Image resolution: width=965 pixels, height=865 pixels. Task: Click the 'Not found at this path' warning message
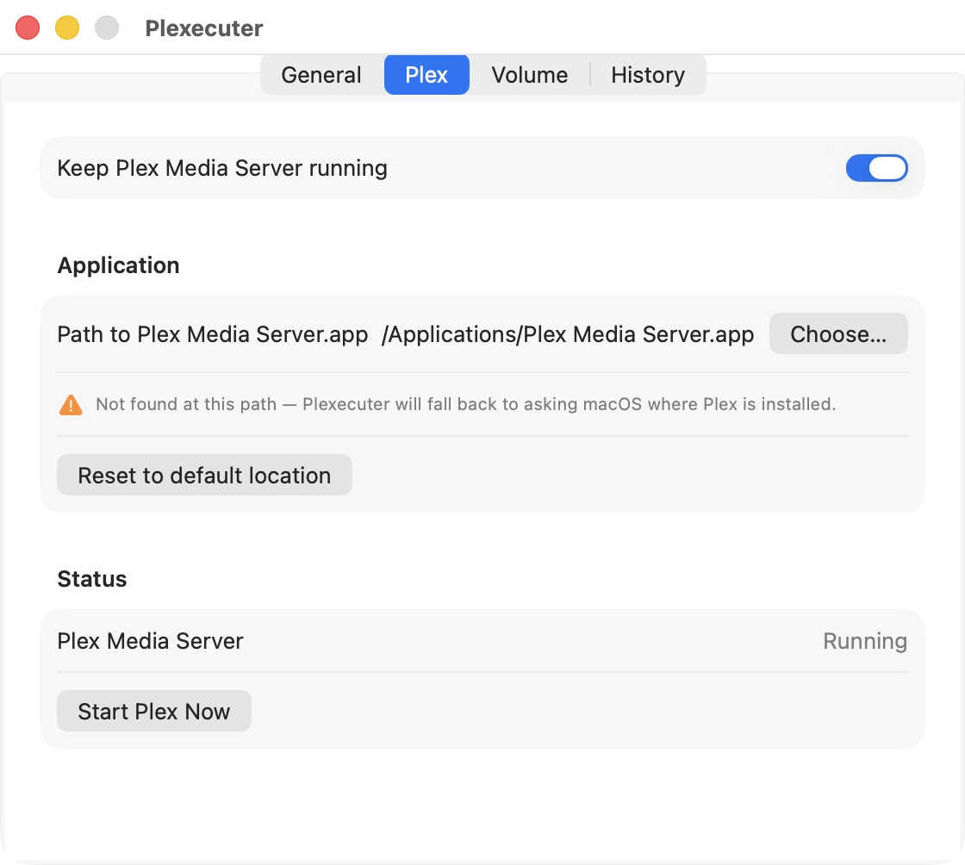(466, 404)
